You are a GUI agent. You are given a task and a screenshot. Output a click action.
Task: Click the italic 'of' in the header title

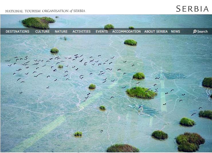tap(71, 11)
